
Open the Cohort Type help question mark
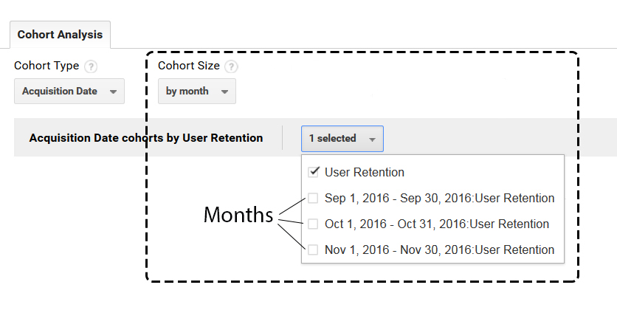[x=91, y=66]
